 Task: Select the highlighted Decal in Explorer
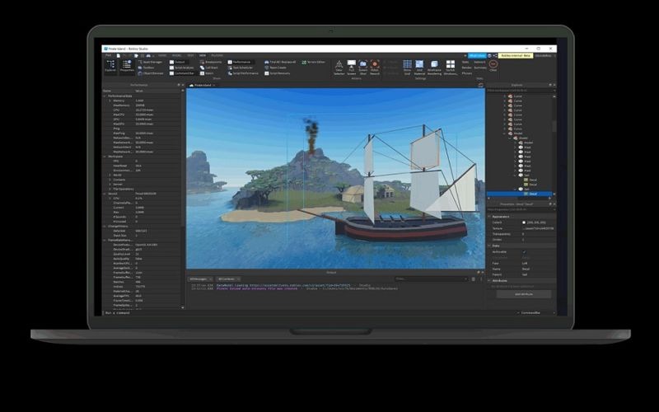519,194
